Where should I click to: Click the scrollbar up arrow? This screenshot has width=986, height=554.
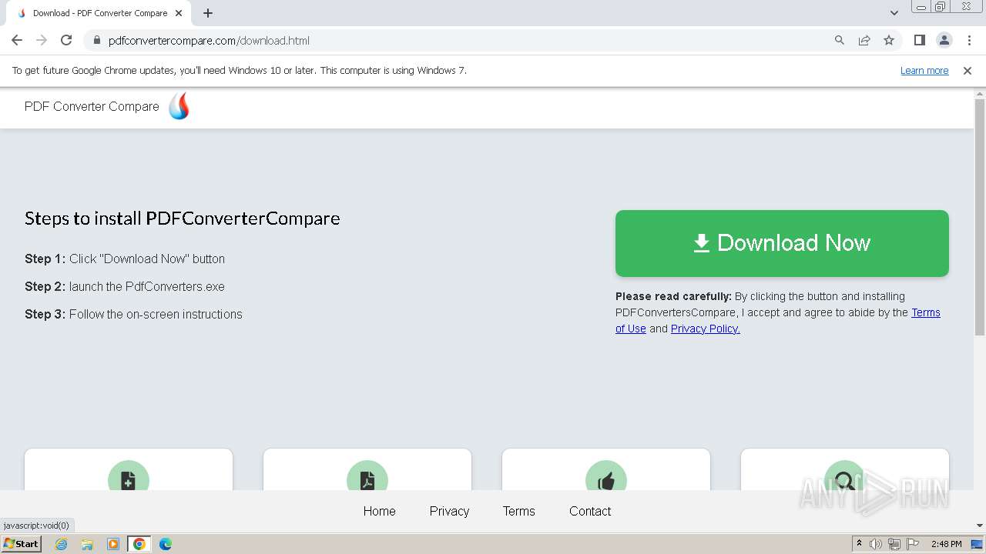point(980,93)
